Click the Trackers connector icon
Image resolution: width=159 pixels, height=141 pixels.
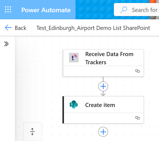click(74, 57)
